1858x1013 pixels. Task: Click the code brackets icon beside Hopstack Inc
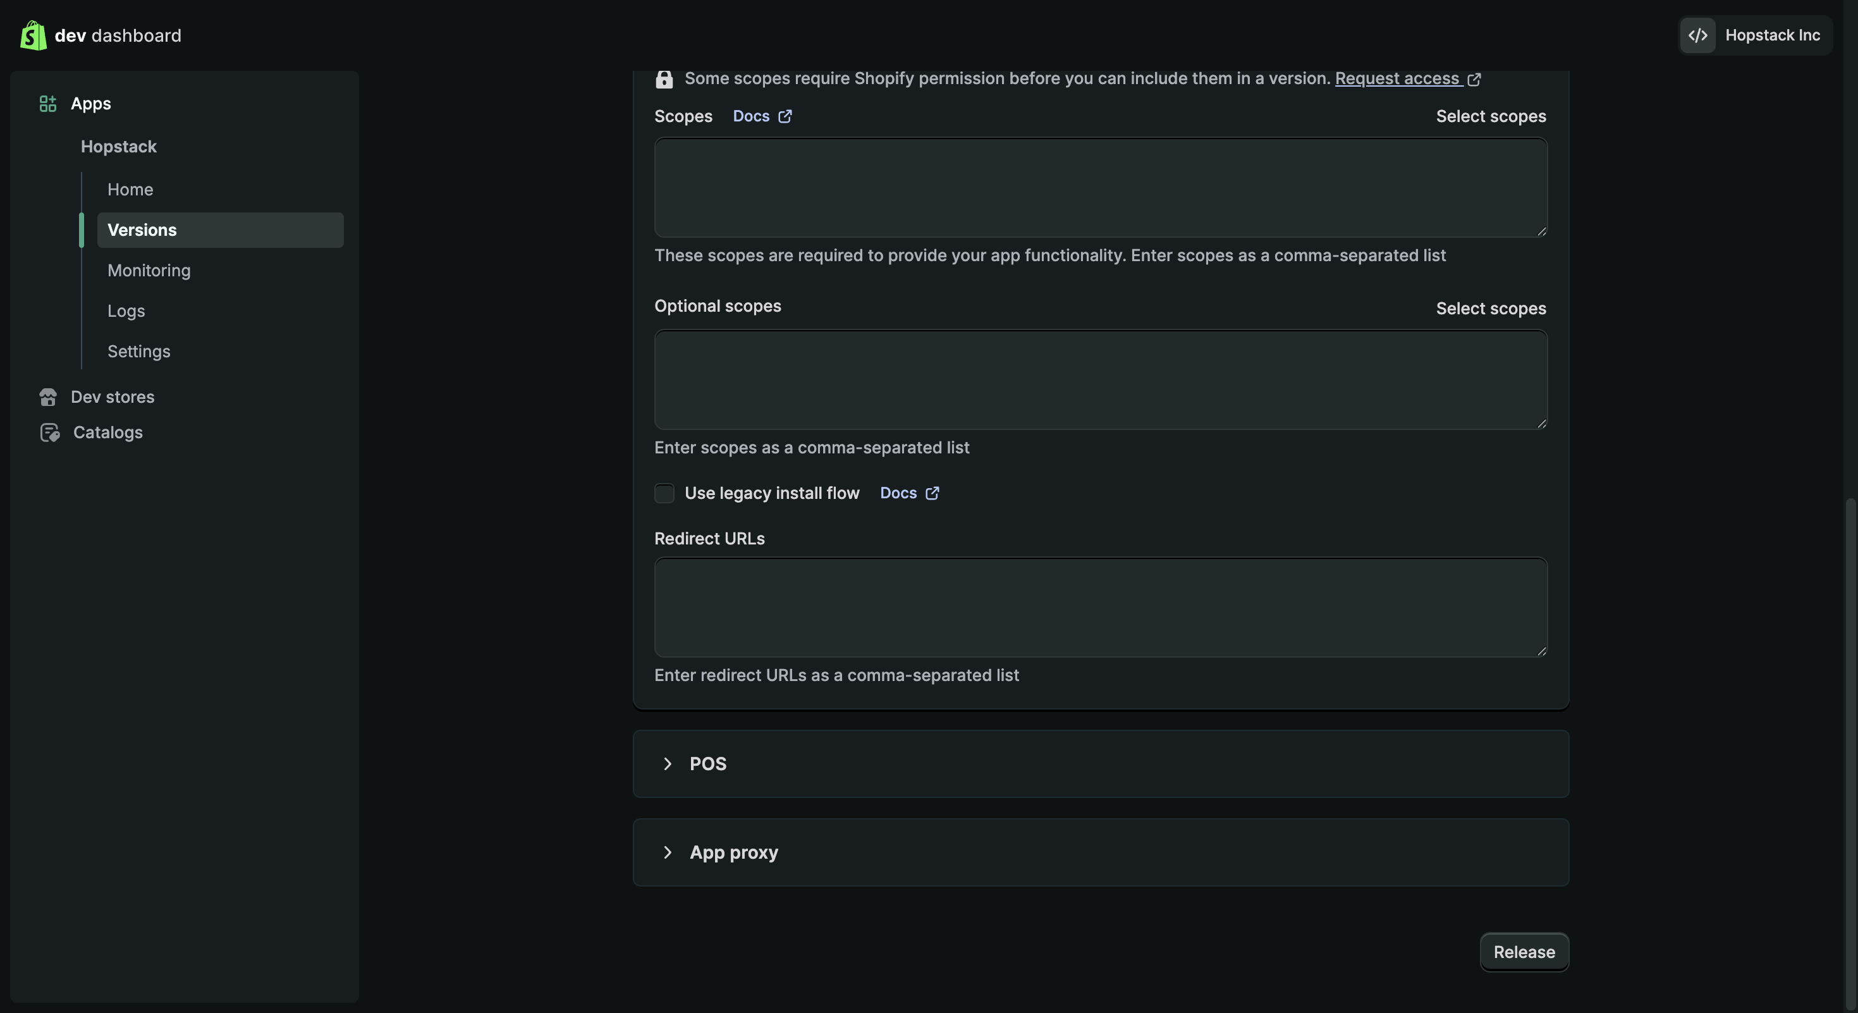(x=1697, y=35)
